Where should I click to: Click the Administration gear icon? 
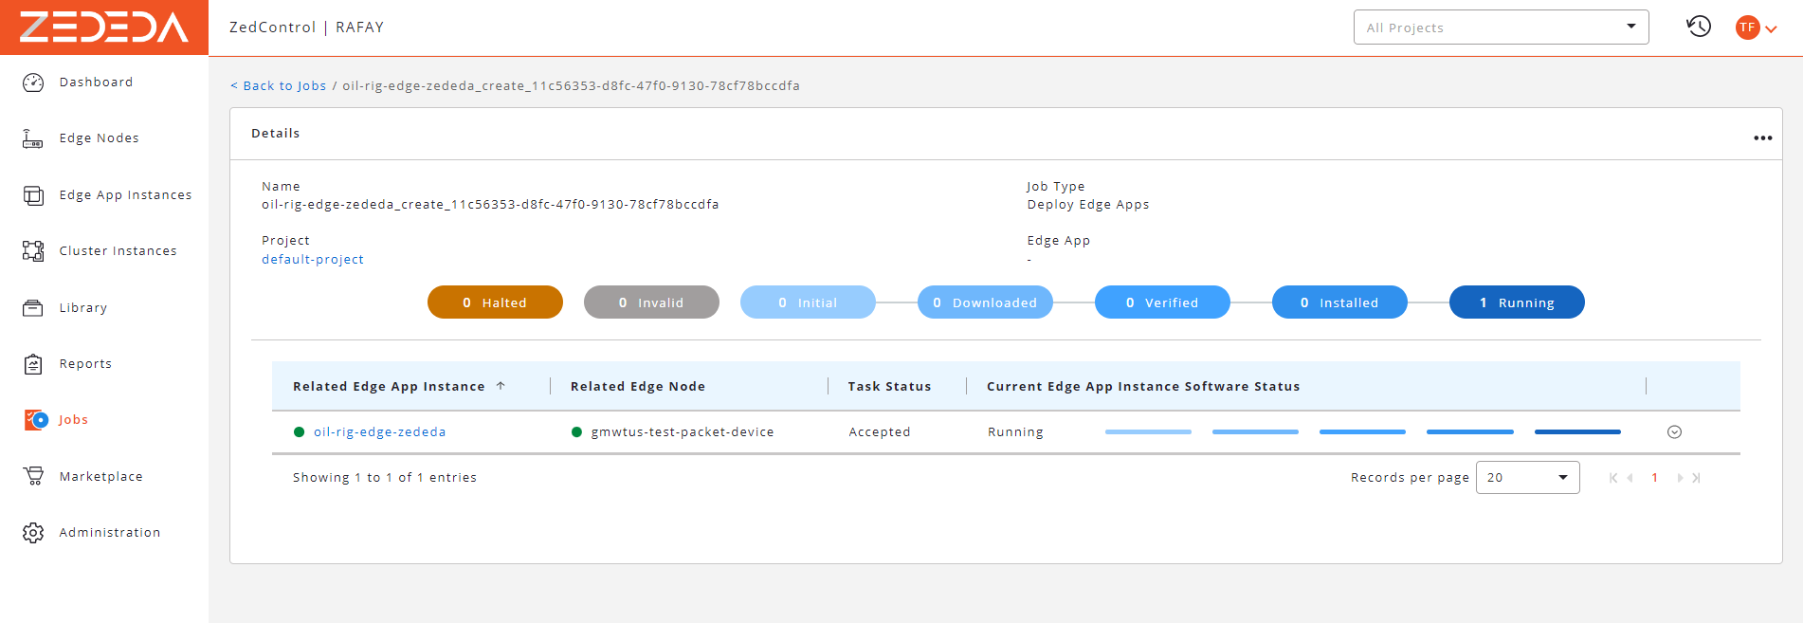coord(33,533)
